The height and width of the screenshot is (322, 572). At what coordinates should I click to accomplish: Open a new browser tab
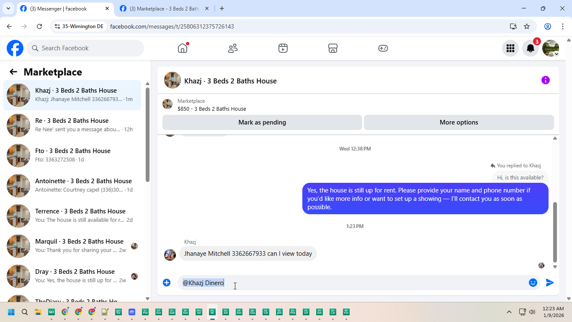tap(222, 8)
